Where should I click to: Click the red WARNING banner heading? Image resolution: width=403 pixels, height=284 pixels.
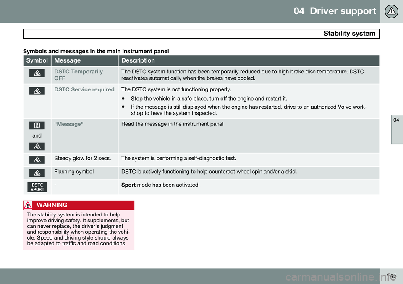(x=79, y=205)
